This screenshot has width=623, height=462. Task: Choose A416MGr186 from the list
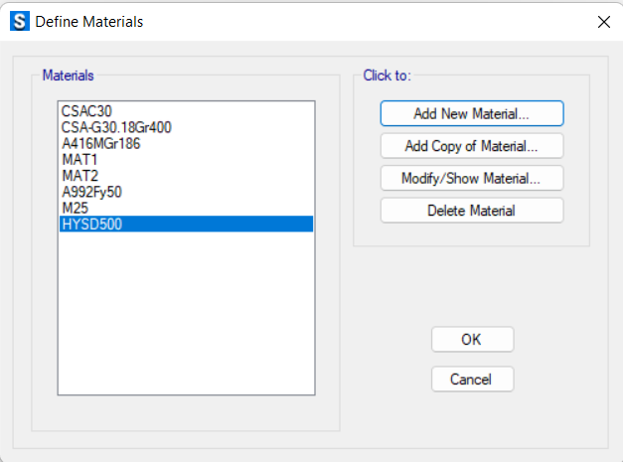(186, 143)
